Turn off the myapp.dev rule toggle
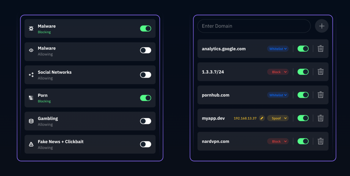Viewport: 350px width, 176px height. coord(303,118)
